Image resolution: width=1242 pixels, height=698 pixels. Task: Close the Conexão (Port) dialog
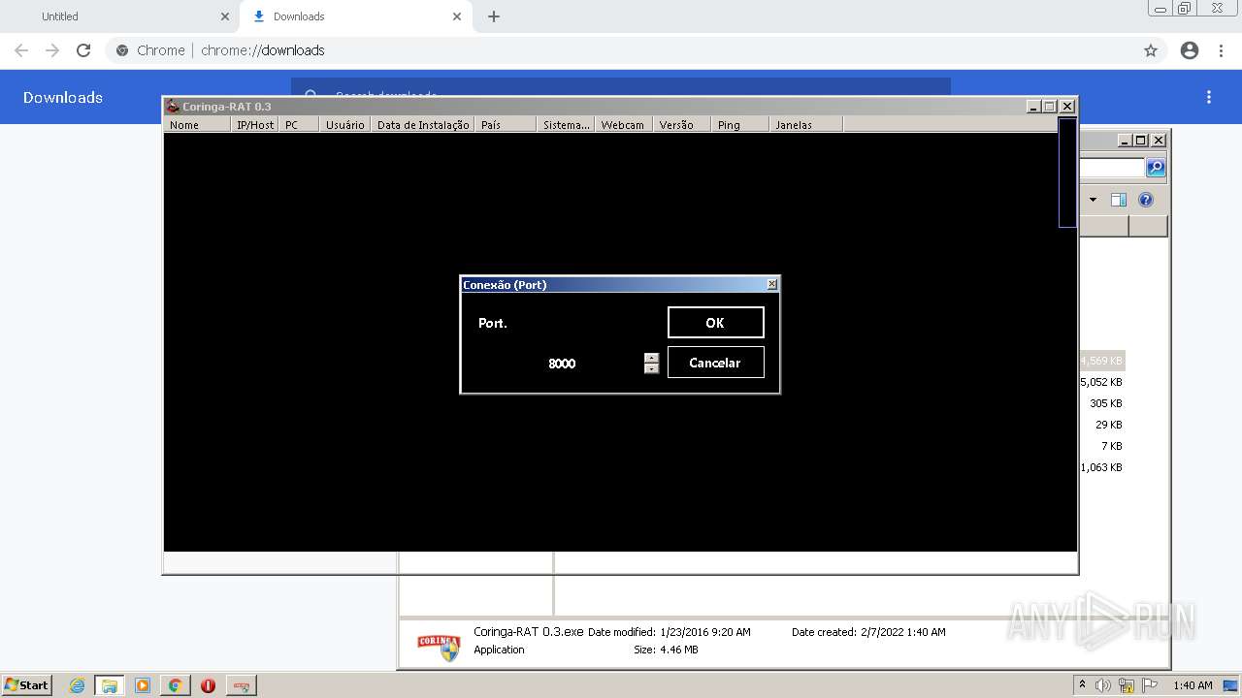tap(772, 284)
